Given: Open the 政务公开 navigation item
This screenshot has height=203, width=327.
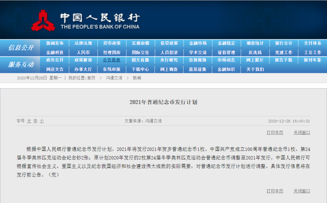Looking at the screenshot, I should click(54, 60).
